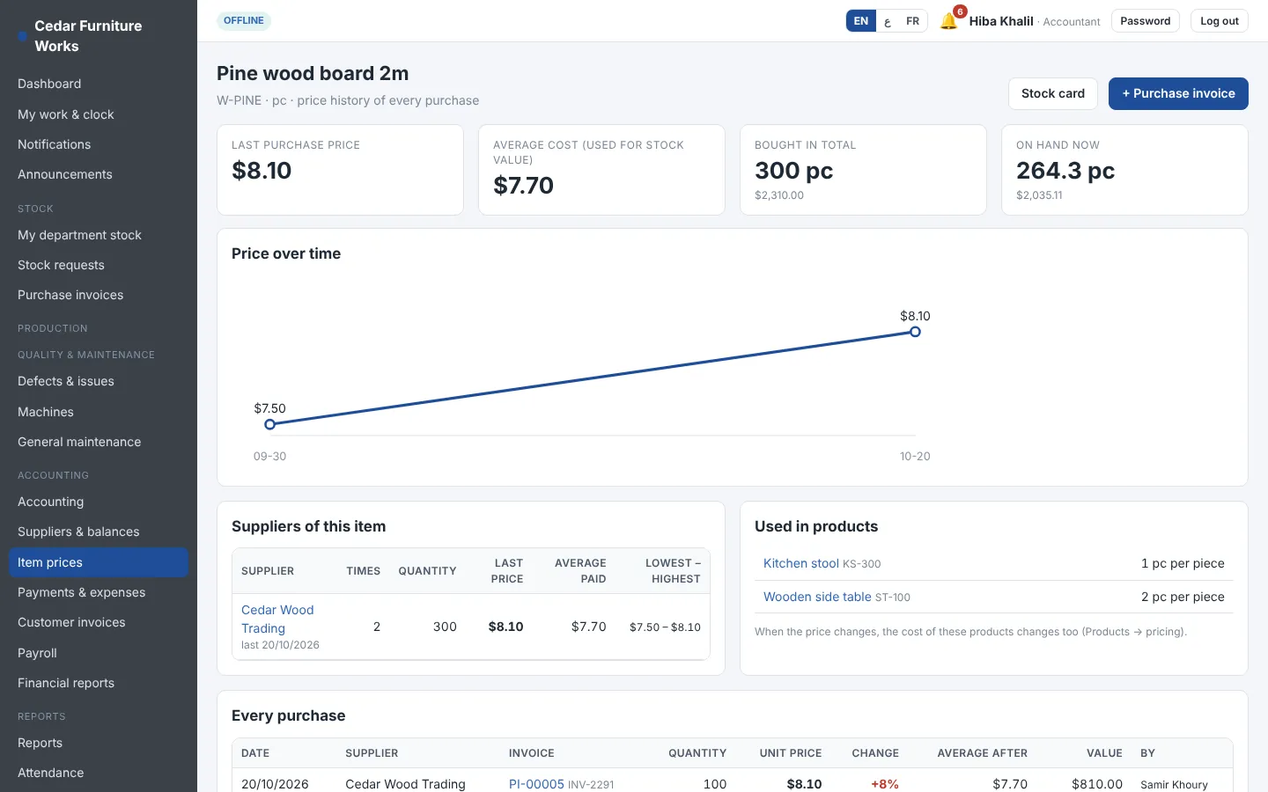The height and width of the screenshot is (792, 1268).
Task: Open invoice PI-00005 link
Action: point(536,784)
